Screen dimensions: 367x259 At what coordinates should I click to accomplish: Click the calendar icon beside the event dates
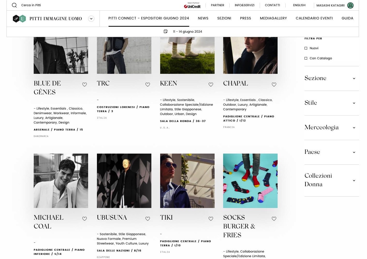(x=166, y=31)
